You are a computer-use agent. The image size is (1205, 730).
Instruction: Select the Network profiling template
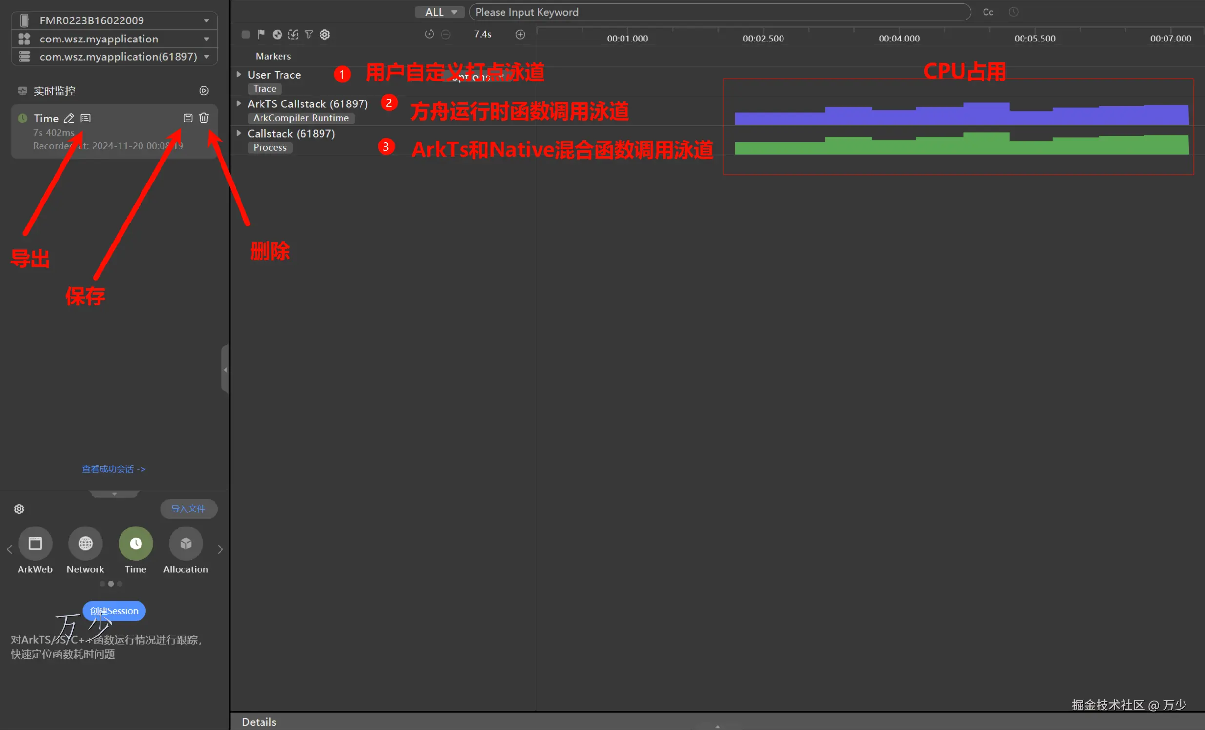[85, 544]
